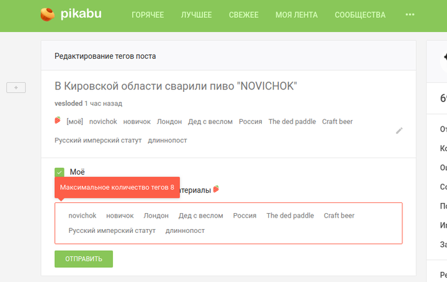This screenshot has width=447, height=282.
Task: Open the Сообщества section
Action: point(360,15)
